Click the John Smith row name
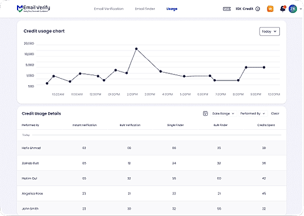The width and height of the screenshot is (304, 216). [x=30, y=208]
